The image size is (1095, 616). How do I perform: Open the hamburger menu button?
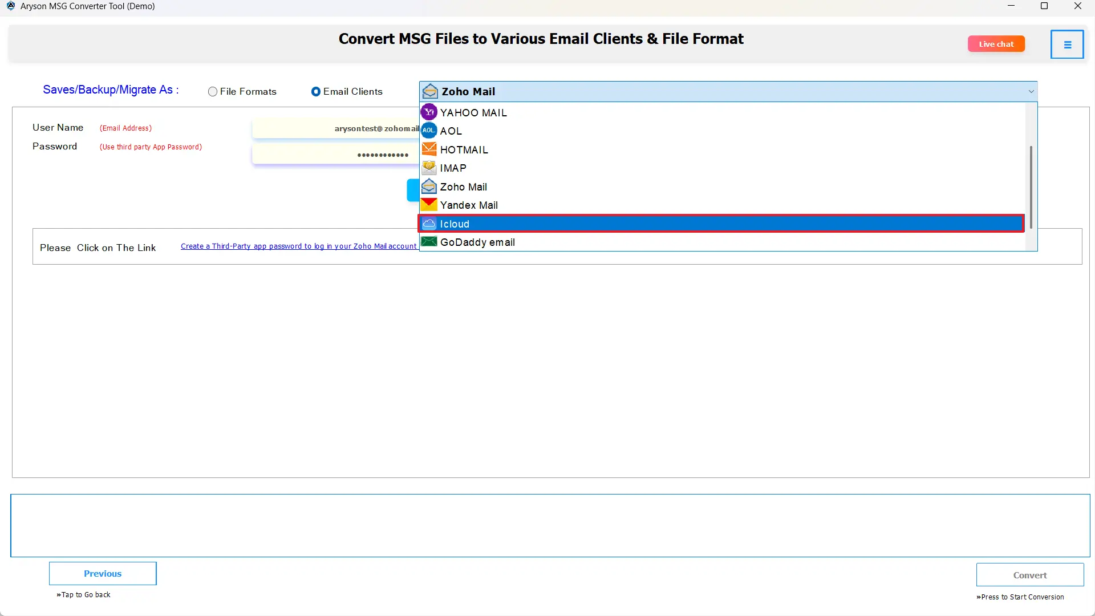click(1067, 44)
